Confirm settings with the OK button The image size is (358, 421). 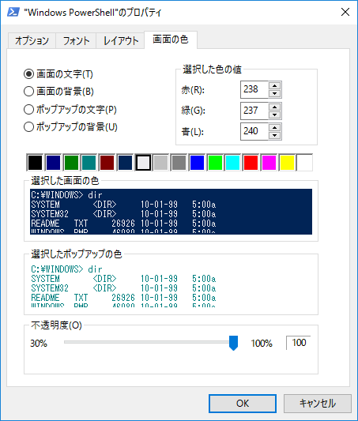point(243,404)
